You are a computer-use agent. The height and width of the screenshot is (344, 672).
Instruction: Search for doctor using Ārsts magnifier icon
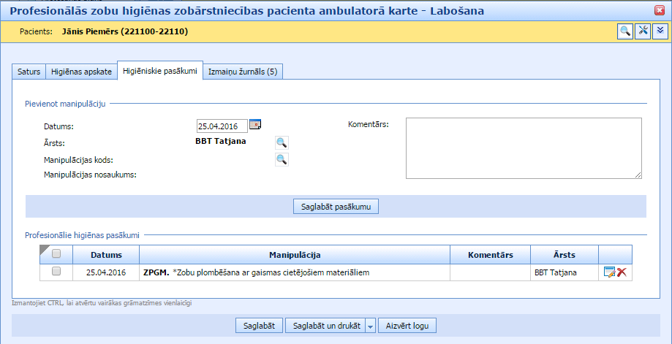(282, 142)
